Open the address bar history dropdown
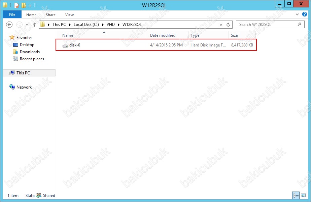This screenshot has width=311, height=202. click(x=221, y=25)
